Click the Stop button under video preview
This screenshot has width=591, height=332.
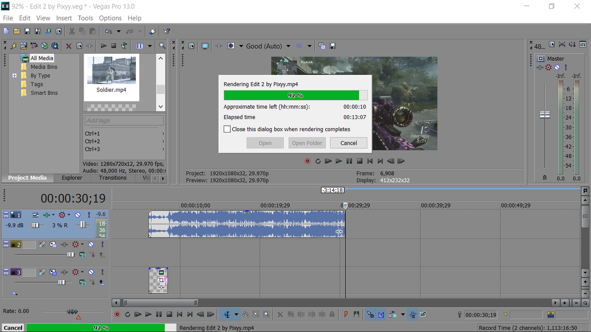(x=360, y=161)
